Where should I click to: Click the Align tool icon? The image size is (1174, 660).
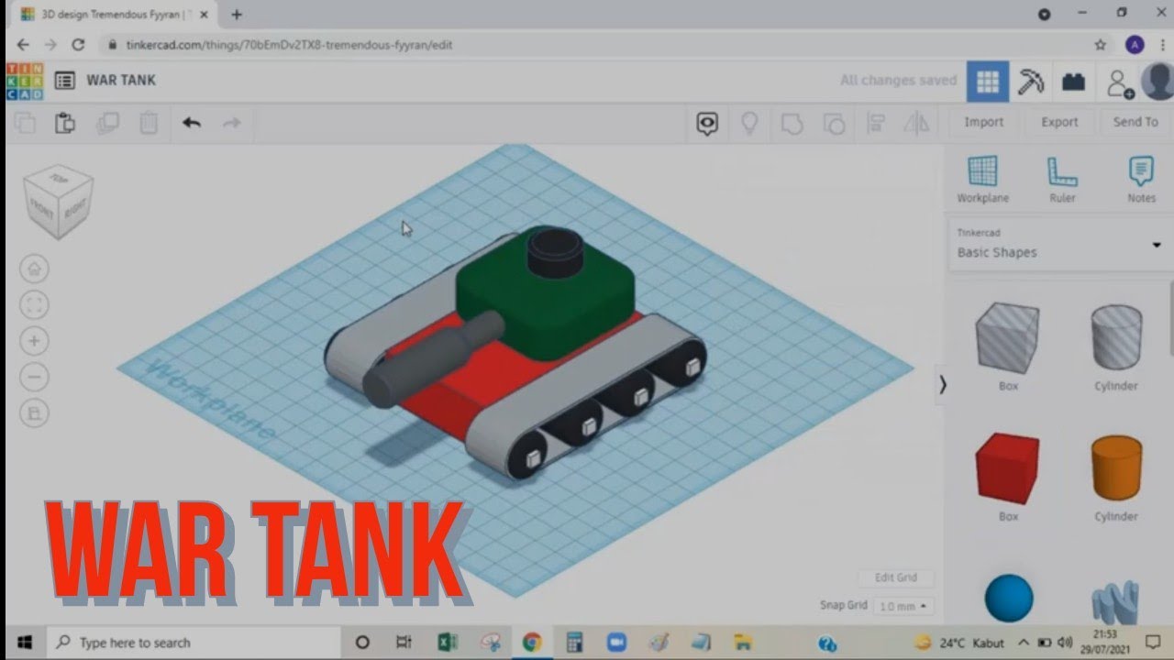tap(876, 124)
